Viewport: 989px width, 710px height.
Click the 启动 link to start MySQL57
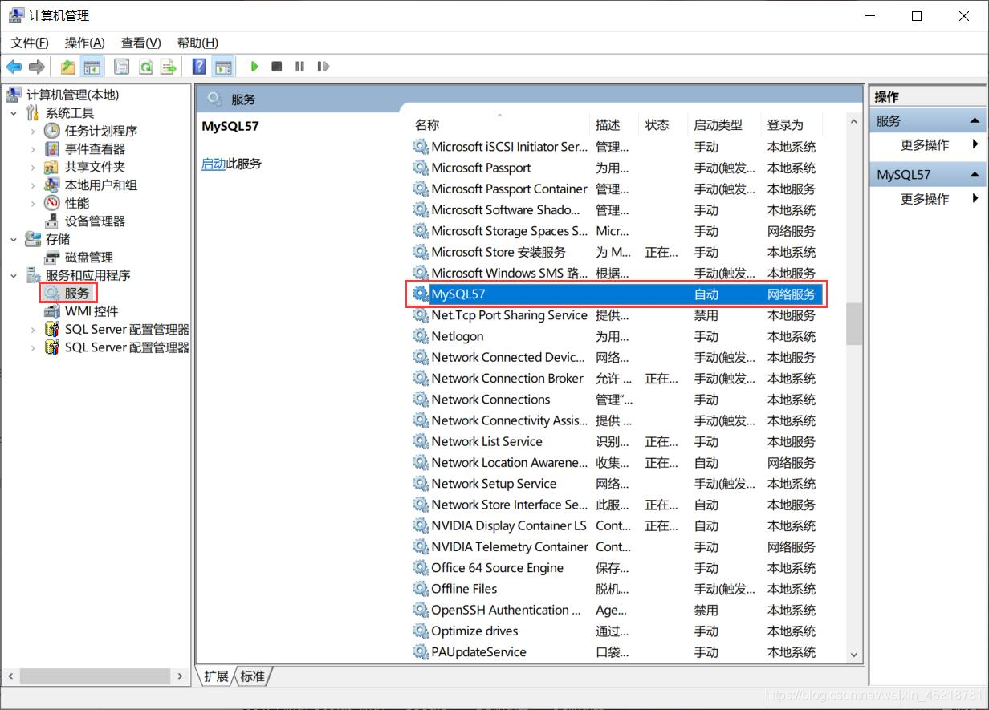coord(213,164)
